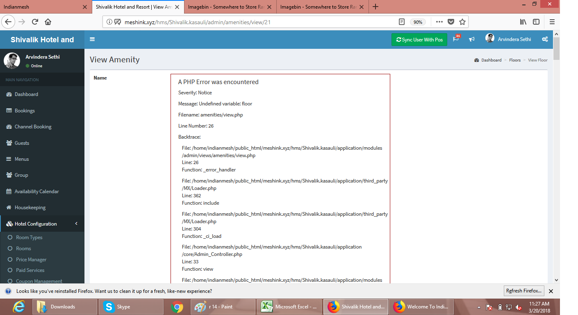Open a new browser tab with plus
578x315 pixels.
coord(375,7)
